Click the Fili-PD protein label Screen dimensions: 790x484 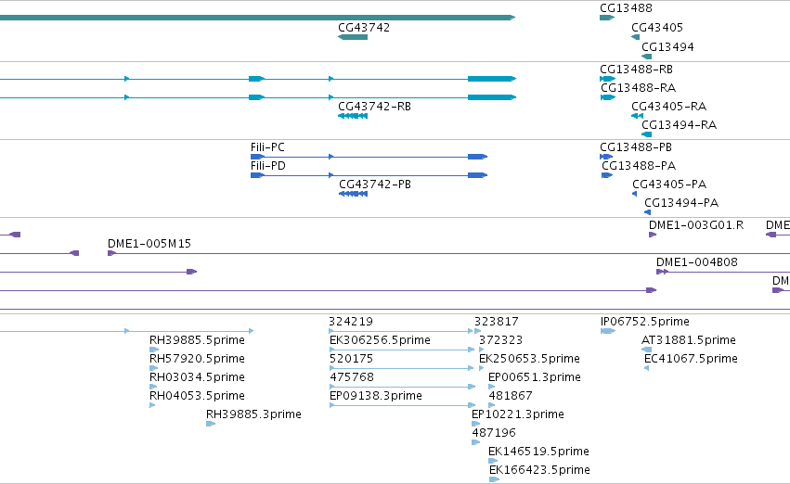click(268, 166)
